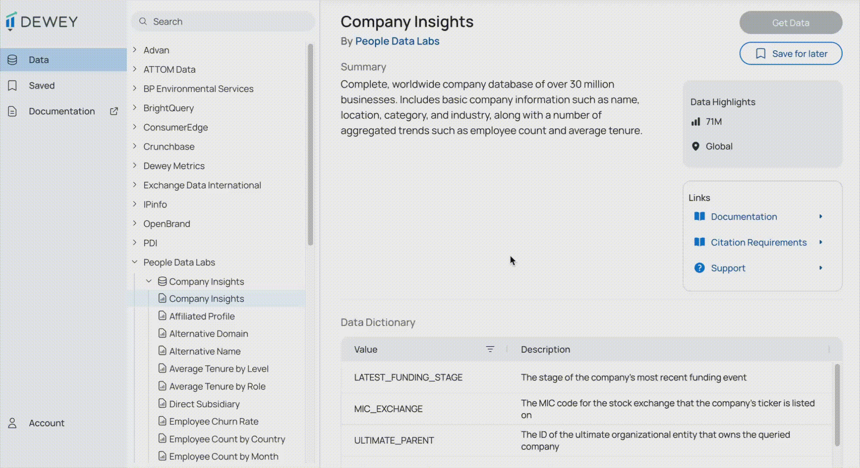The width and height of the screenshot is (860, 468).
Task: Click the search magnifier icon
Action: tap(143, 21)
